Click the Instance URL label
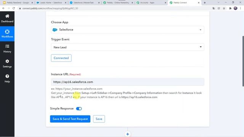This screenshot has width=244, height=137. [60, 74]
